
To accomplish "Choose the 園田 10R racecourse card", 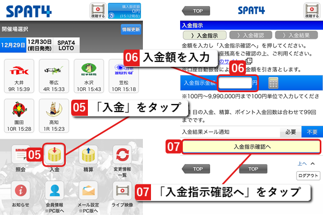I will click(x=19, y=116).
